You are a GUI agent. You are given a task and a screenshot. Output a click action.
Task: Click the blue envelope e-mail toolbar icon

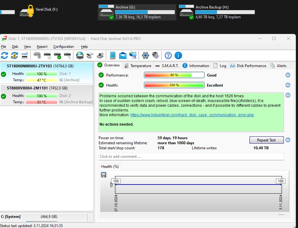coord(123,55)
